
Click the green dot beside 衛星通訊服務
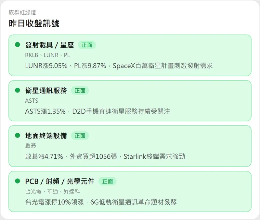coord(18,90)
